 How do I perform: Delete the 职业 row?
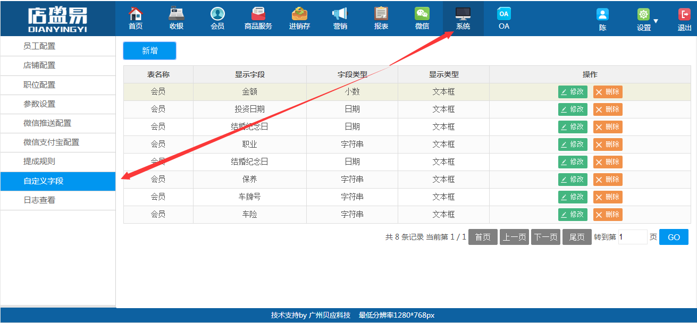[x=608, y=144]
